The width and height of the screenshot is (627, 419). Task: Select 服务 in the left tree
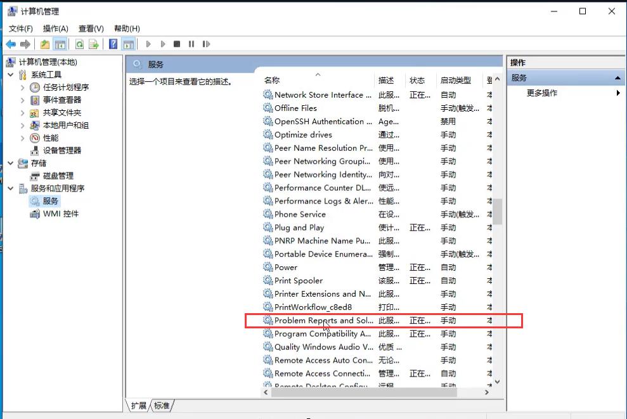point(50,201)
